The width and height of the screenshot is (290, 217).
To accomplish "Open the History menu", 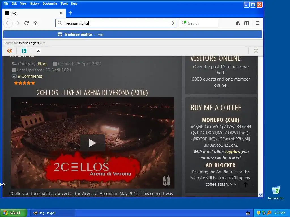I will tap(35, 3).
